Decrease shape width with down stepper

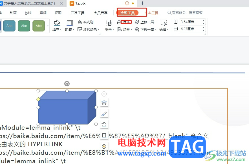click(203, 30)
